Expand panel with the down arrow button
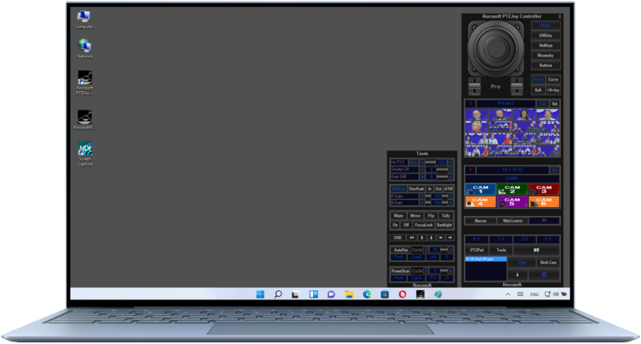The height and width of the screenshot is (344, 641). (517, 274)
